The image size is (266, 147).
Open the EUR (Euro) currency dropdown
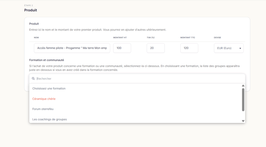coord(229,48)
